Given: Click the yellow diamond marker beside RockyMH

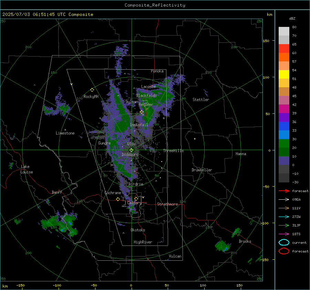Looking at the screenshot, I should point(92,90).
